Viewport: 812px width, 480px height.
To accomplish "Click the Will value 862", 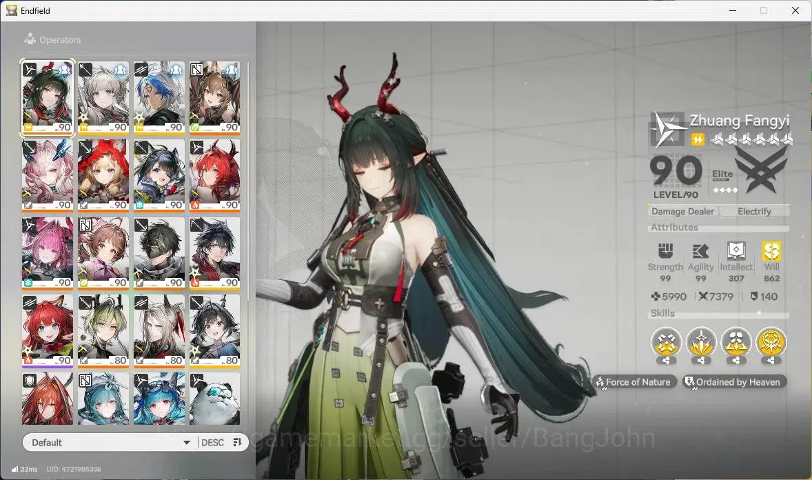I will [771, 279].
